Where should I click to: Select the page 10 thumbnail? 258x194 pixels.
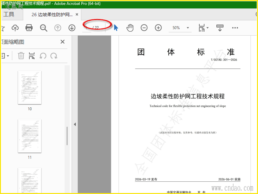[30, 87]
